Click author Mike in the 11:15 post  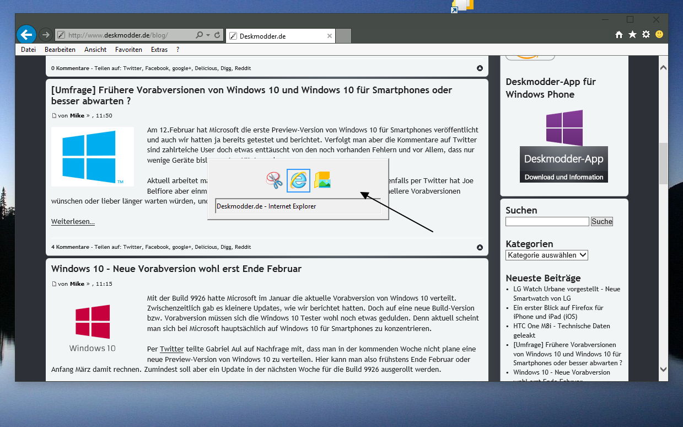[77, 284]
